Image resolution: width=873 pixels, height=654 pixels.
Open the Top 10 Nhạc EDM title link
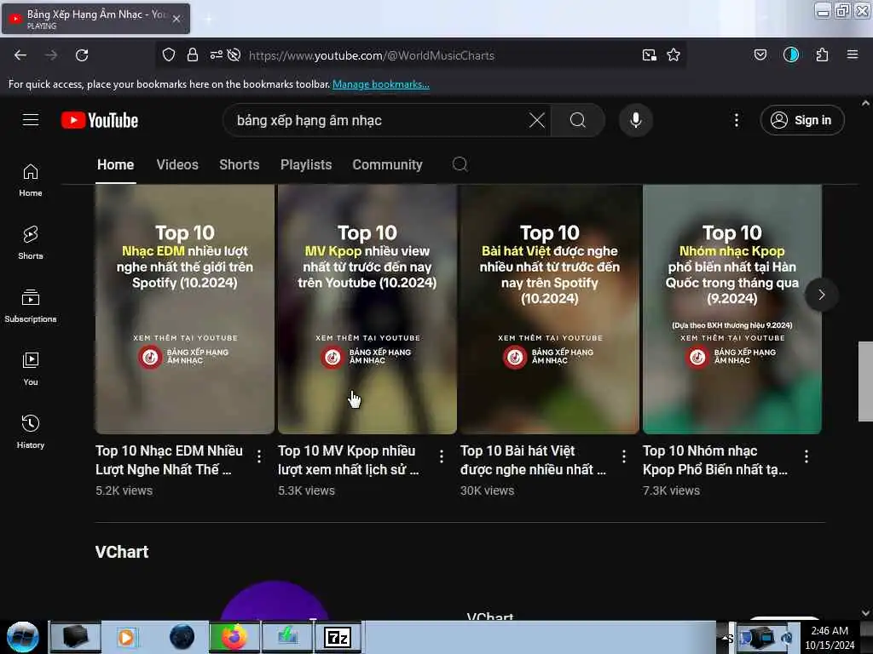[x=170, y=460]
